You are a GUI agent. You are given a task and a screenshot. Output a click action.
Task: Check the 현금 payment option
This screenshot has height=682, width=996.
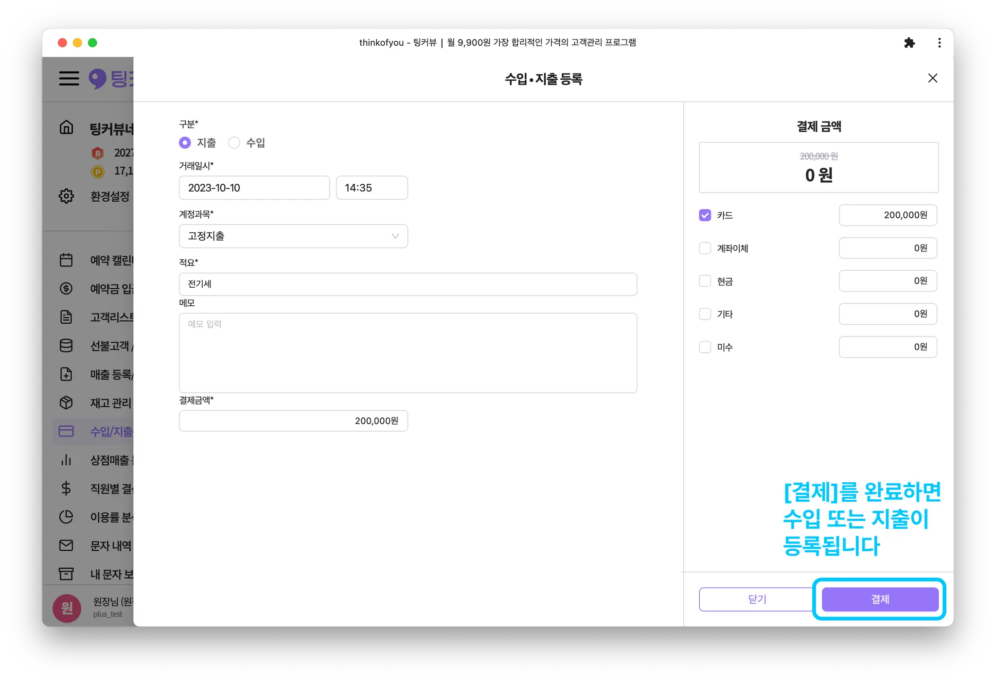[x=705, y=281]
